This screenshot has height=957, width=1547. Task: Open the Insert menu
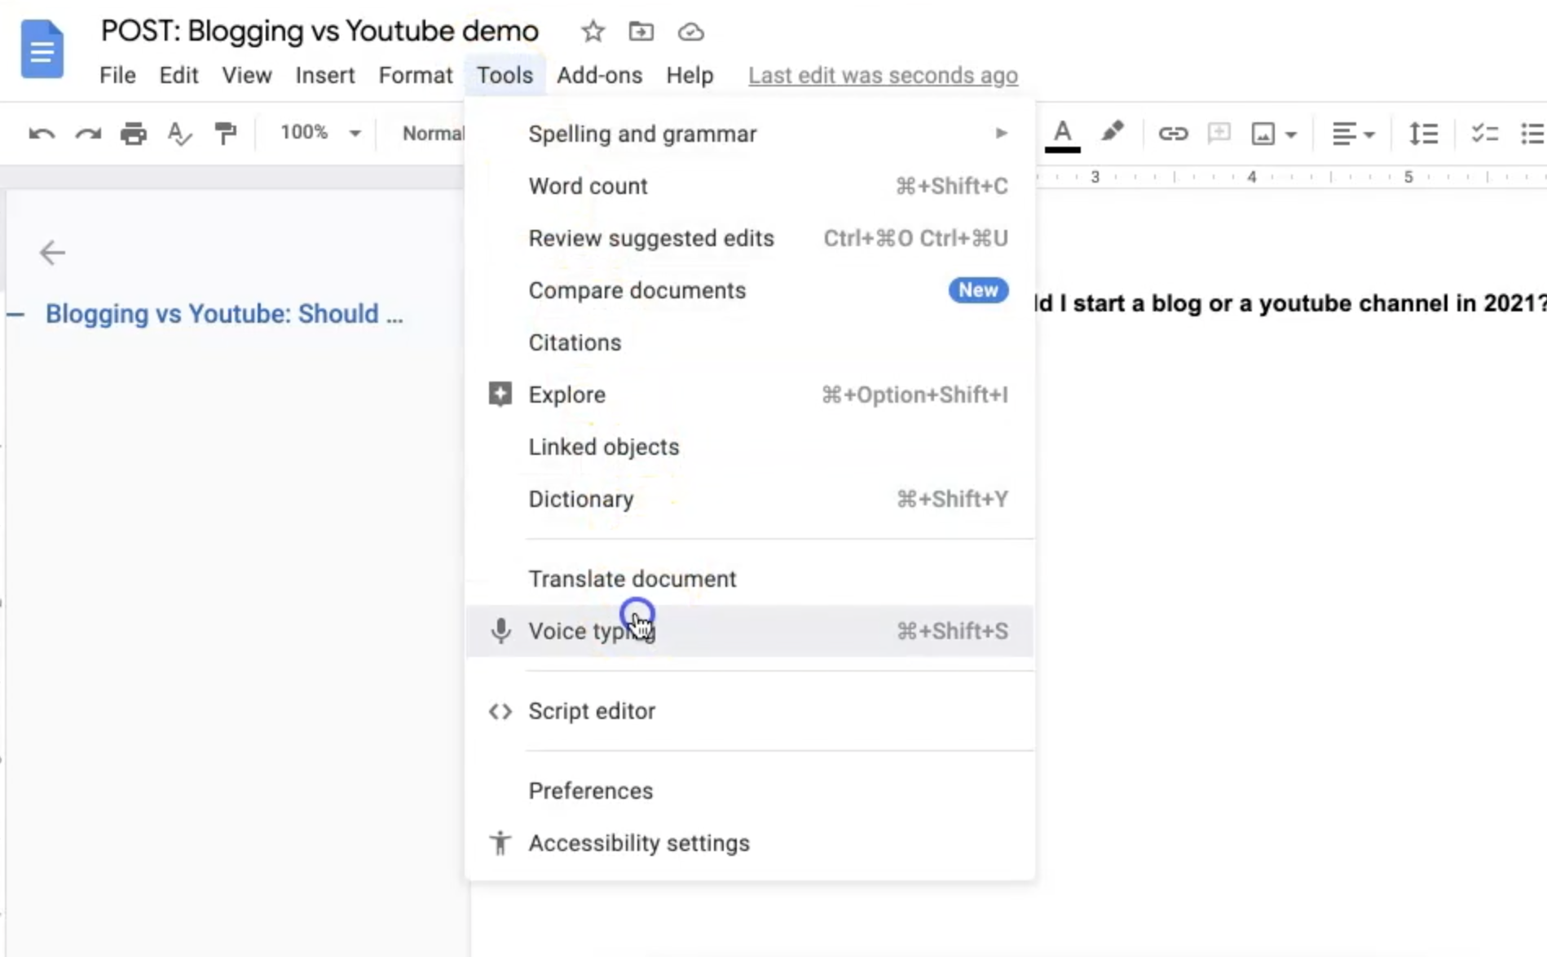click(324, 75)
